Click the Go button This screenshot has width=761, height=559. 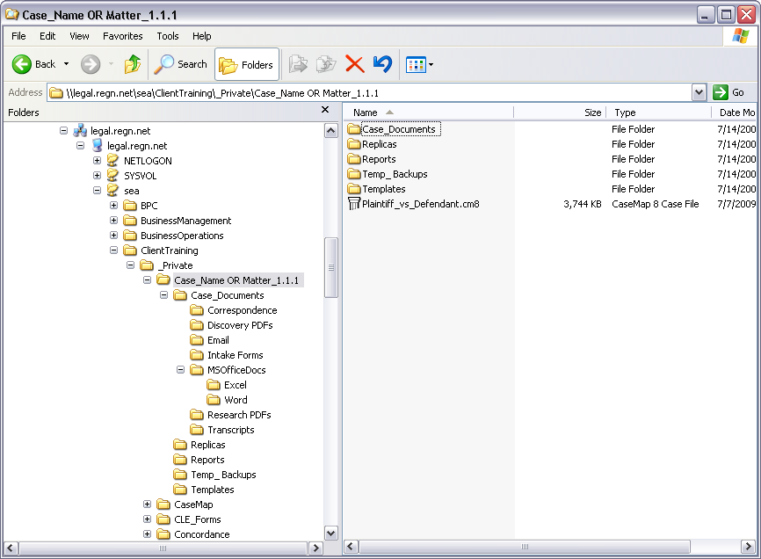(x=729, y=92)
